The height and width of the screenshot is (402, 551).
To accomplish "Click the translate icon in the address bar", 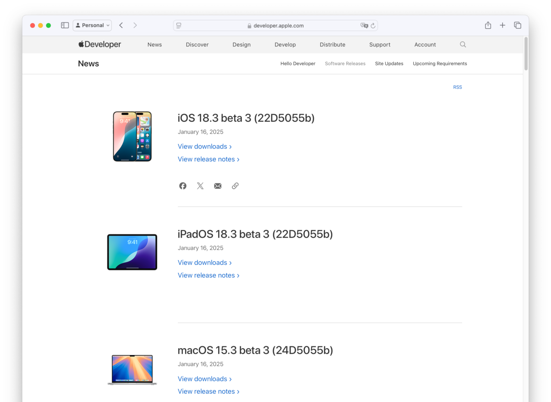I will click(364, 26).
